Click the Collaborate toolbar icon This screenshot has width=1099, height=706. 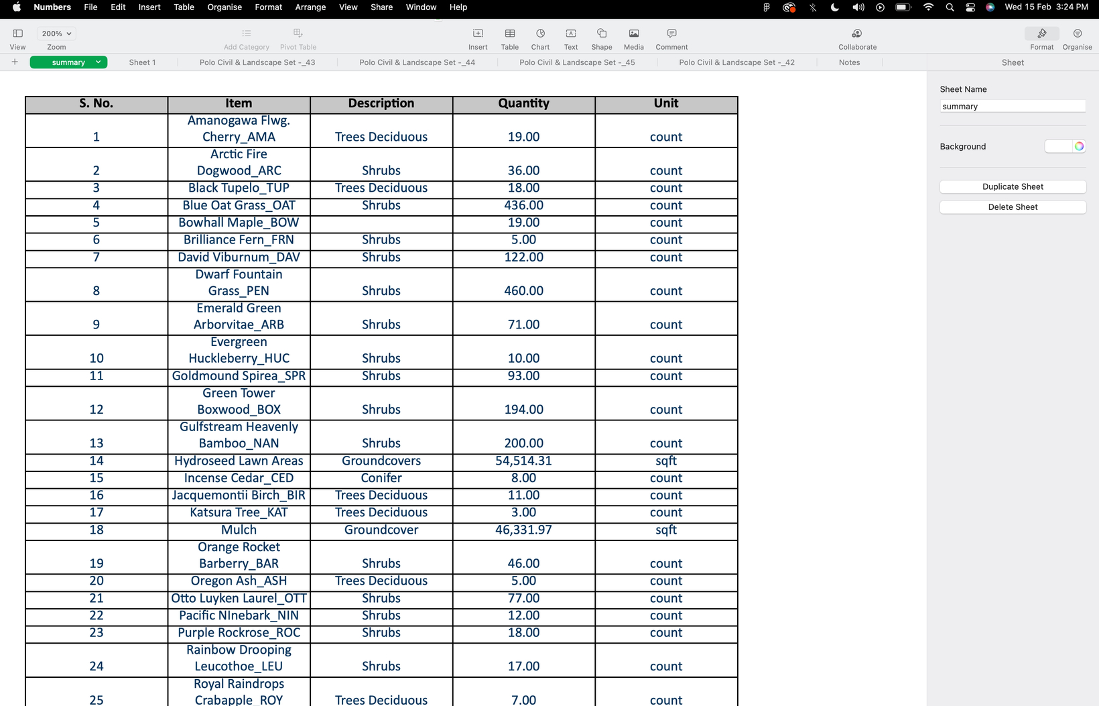[857, 34]
